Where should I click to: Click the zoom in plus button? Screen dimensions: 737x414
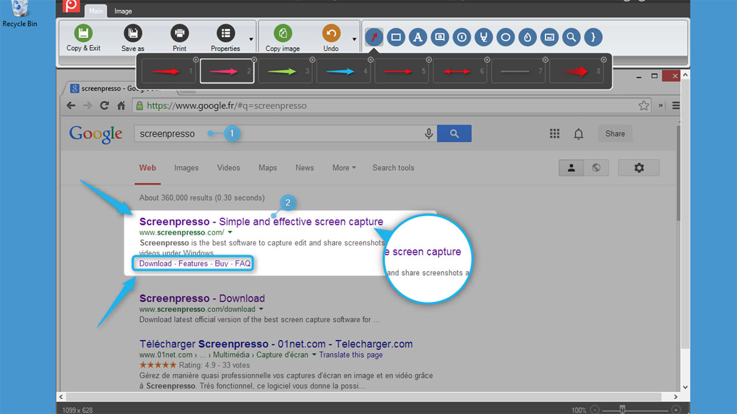(675, 410)
